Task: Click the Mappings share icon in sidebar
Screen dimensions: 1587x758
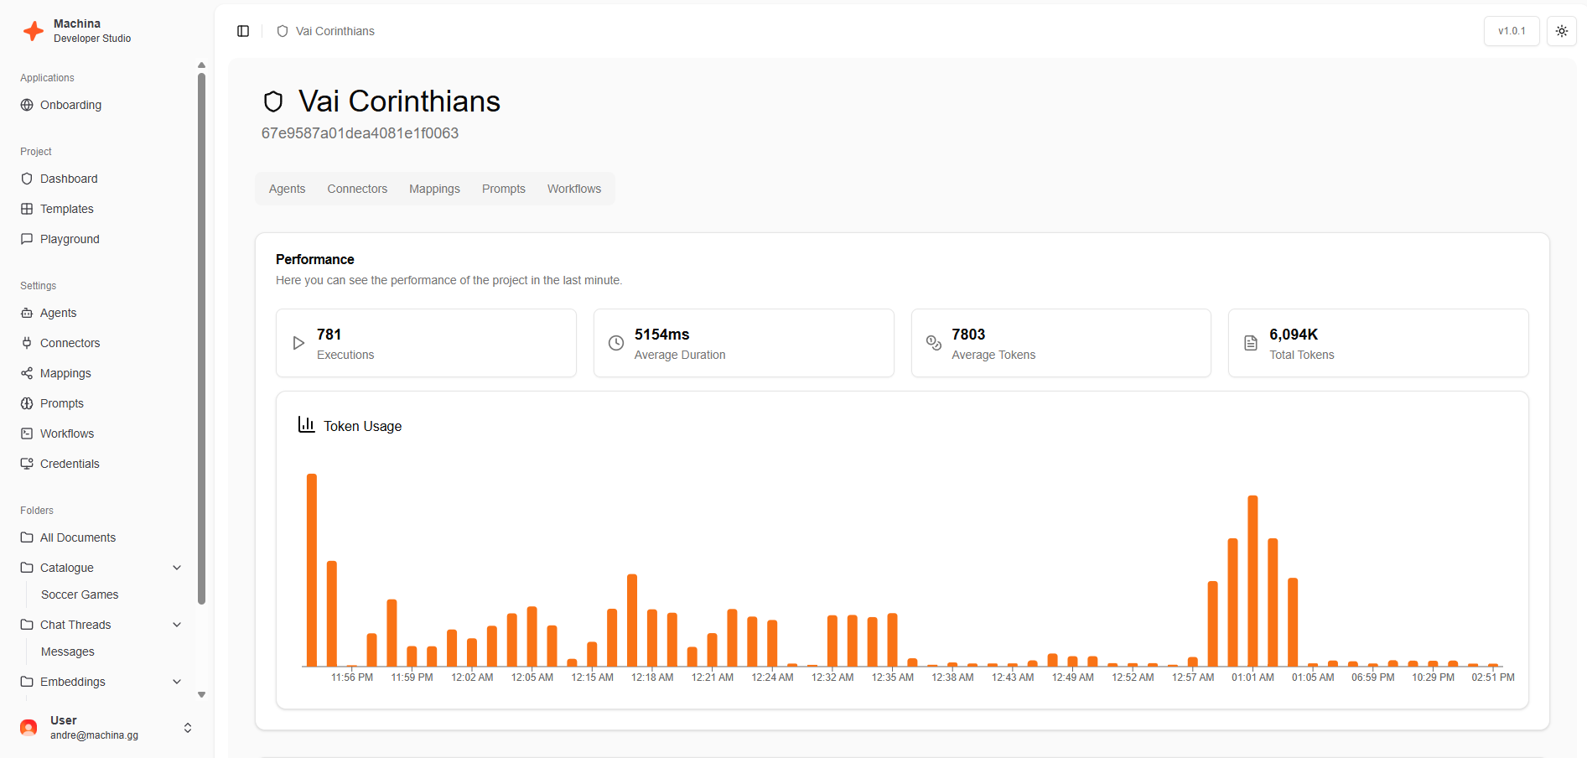Action: (27, 373)
